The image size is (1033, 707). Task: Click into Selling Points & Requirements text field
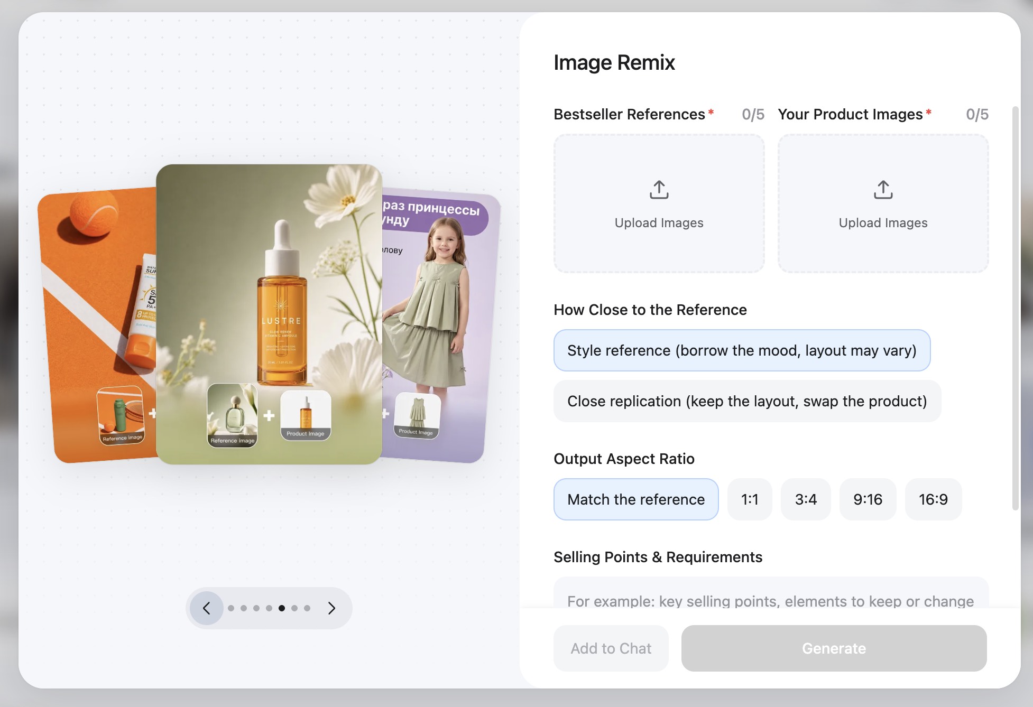tap(771, 593)
